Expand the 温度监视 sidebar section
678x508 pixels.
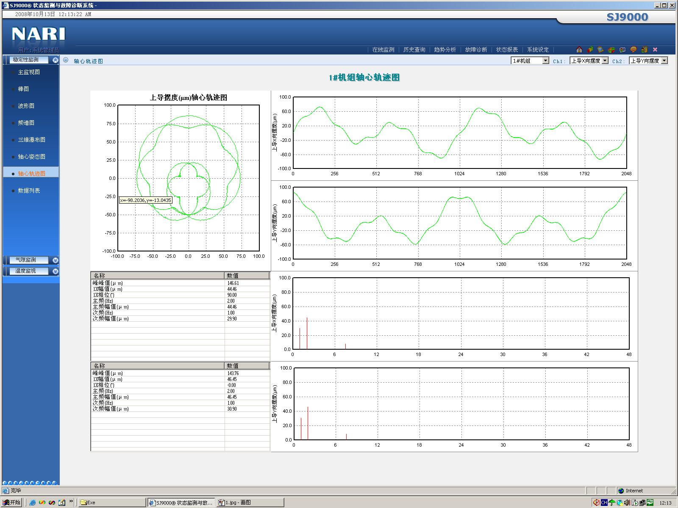(x=55, y=271)
